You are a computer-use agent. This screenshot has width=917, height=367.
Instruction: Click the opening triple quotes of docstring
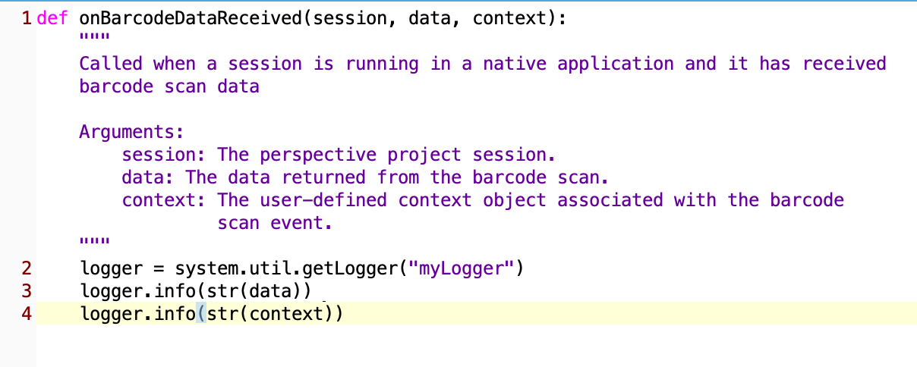pos(94,39)
